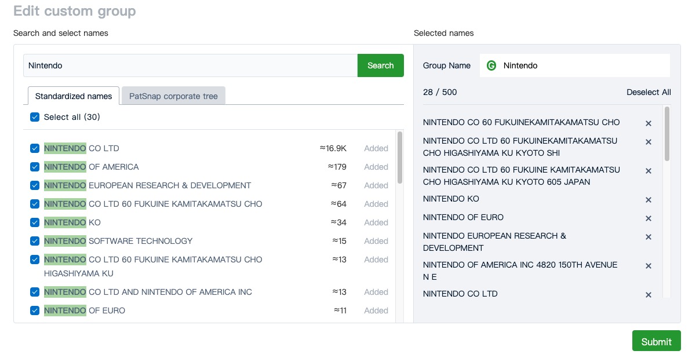Click Deselect All link
The height and width of the screenshot is (358, 692).
(649, 92)
